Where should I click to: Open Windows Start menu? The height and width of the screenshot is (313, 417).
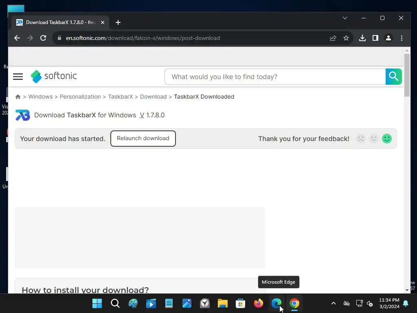(x=97, y=303)
